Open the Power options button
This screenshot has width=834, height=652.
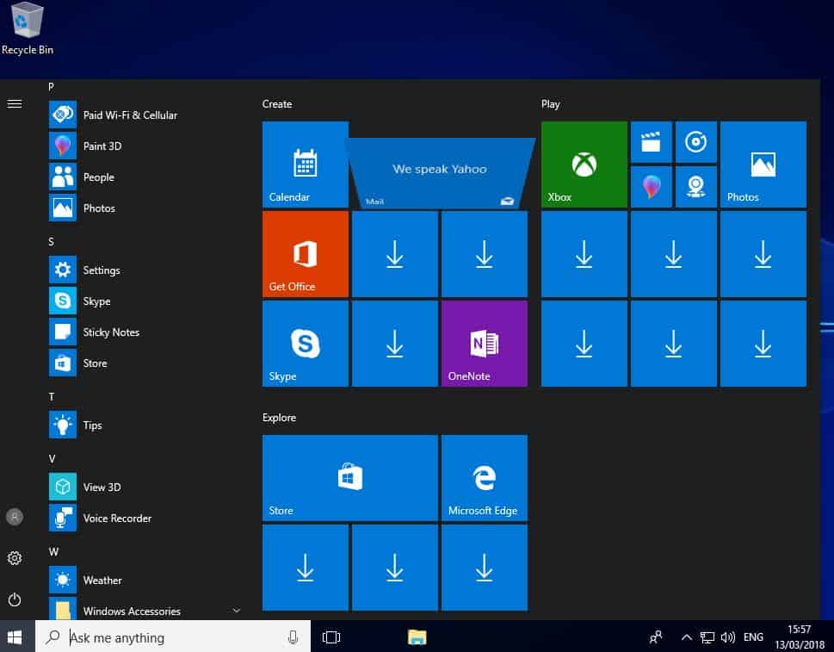pos(15,599)
